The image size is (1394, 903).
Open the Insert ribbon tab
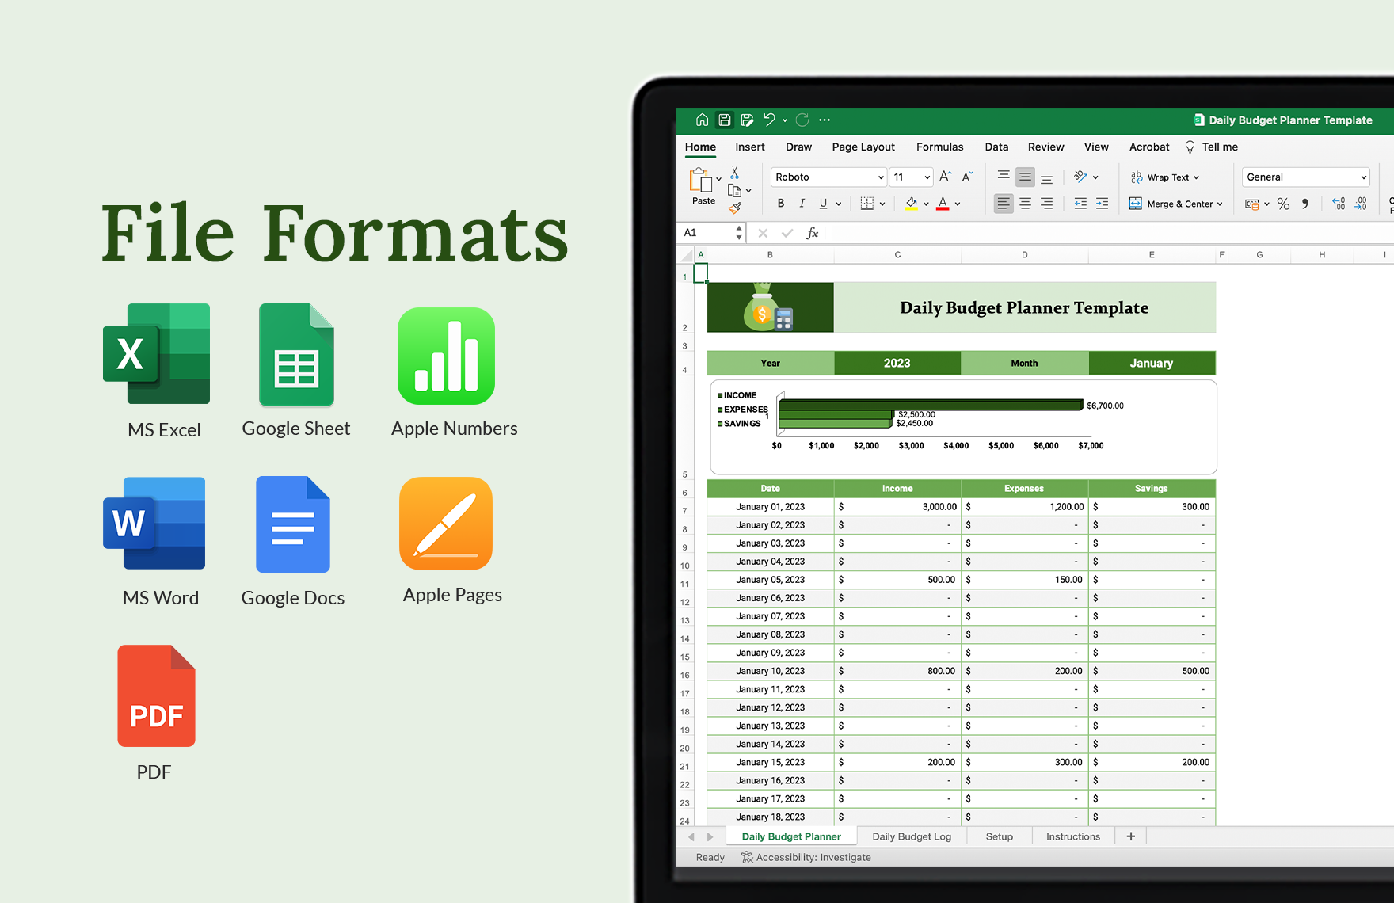749,147
